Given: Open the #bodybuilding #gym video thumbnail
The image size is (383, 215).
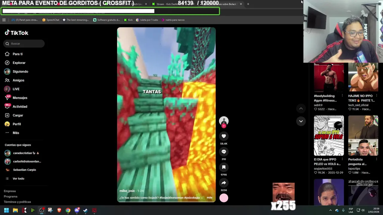Looking at the screenshot, I should click(x=329, y=77).
